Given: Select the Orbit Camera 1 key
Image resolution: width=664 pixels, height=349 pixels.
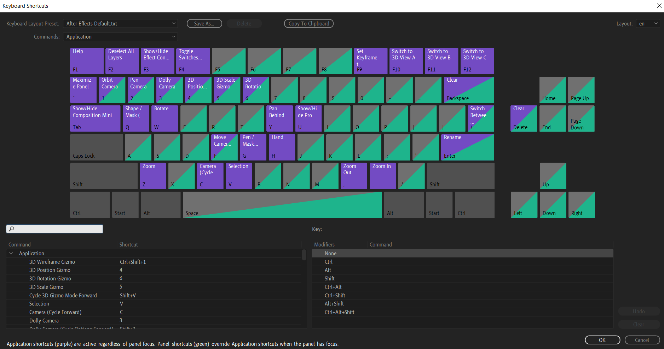Looking at the screenshot, I should tap(112, 90).
